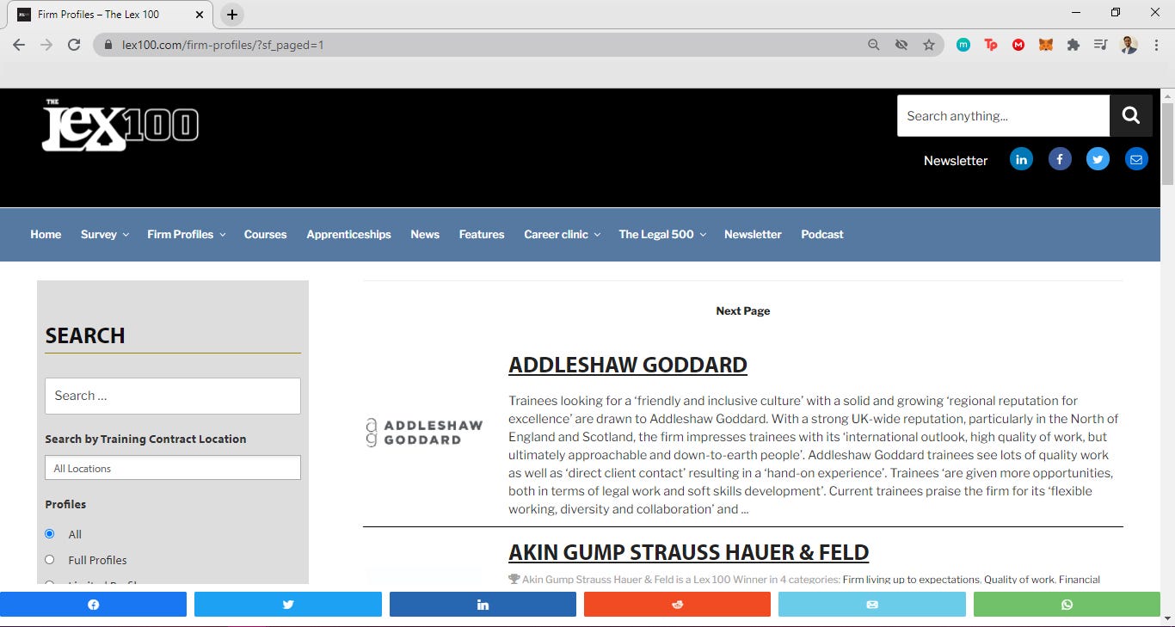This screenshot has width=1175, height=627.
Task: Open Newsletter item in navigation bar
Action: point(753,234)
